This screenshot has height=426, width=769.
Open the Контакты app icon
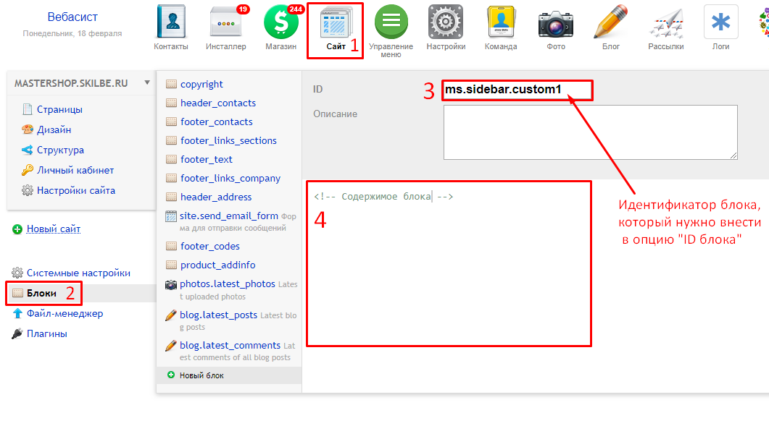171,24
